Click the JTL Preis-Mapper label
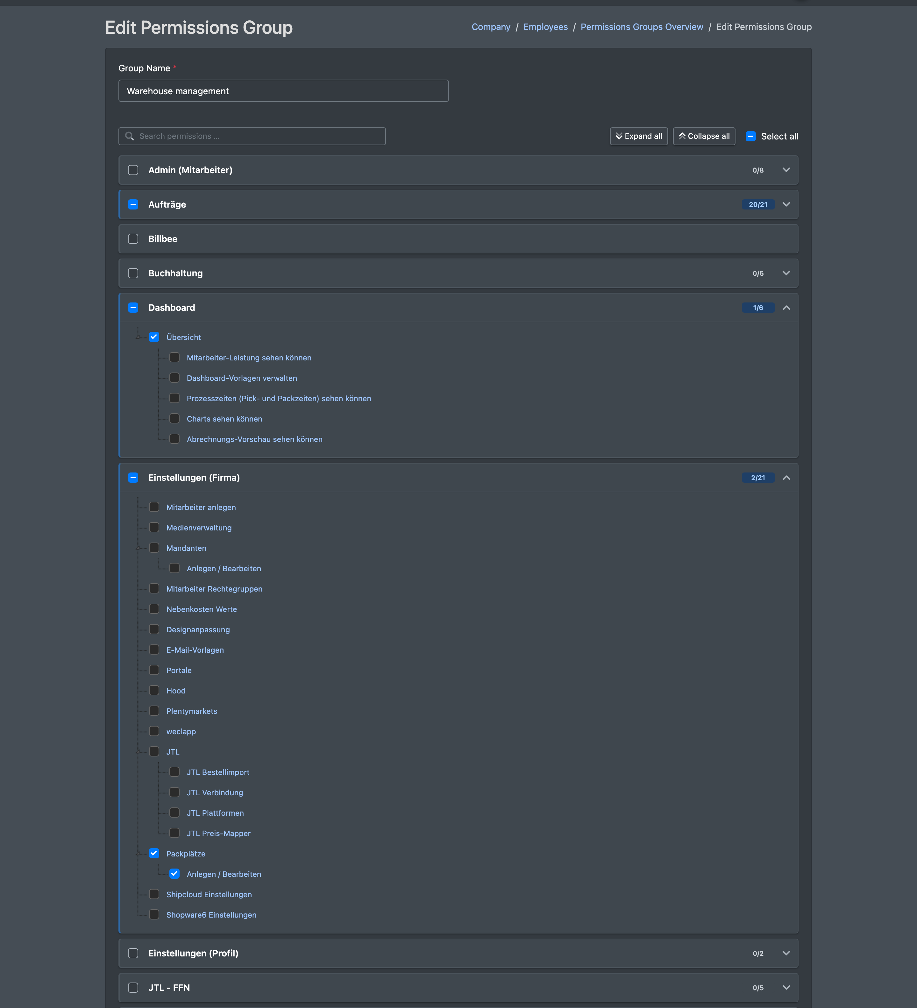The image size is (917, 1008). tap(218, 834)
